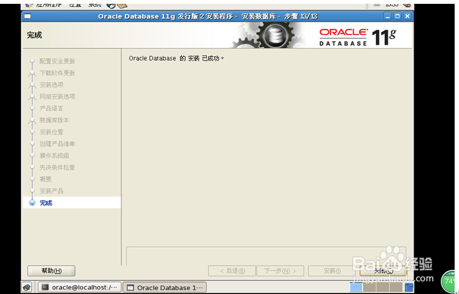
Task: Click the blue bullet beside 完成 step
Action: click(x=32, y=203)
